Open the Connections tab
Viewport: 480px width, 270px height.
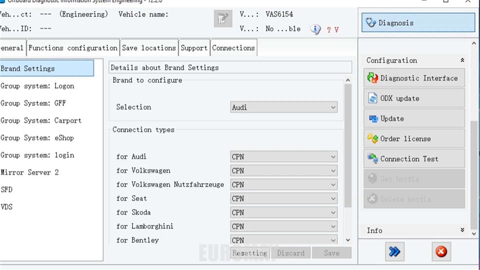click(233, 48)
